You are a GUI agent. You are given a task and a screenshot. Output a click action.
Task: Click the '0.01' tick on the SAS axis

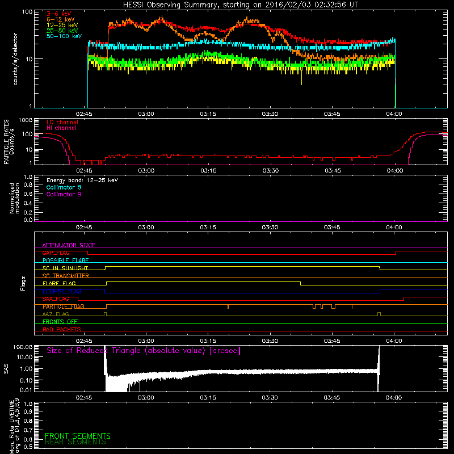pos(26,390)
